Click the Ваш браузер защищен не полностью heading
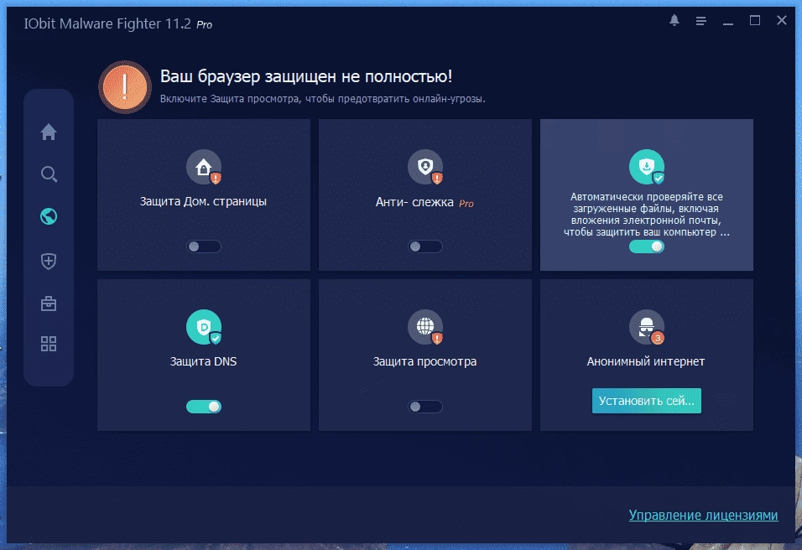 tap(306, 76)
